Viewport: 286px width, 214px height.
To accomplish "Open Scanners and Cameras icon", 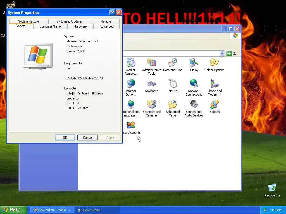I will (152, 105).
